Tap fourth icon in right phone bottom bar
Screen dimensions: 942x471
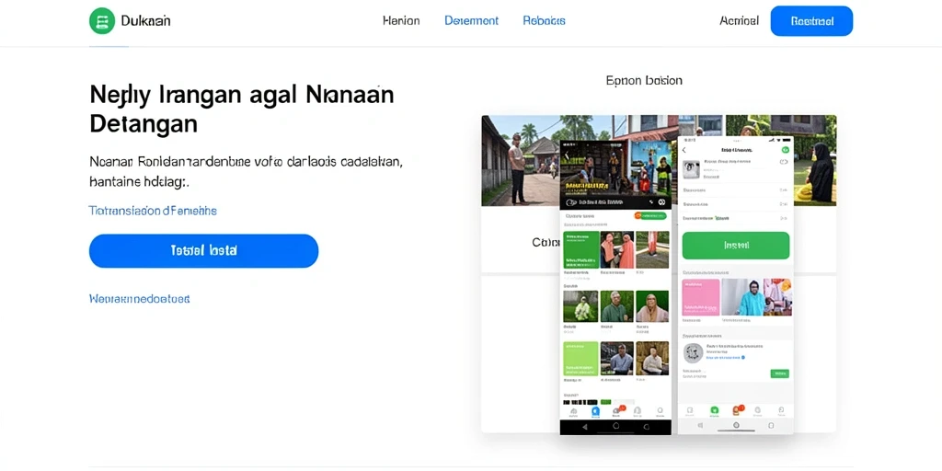757,410
